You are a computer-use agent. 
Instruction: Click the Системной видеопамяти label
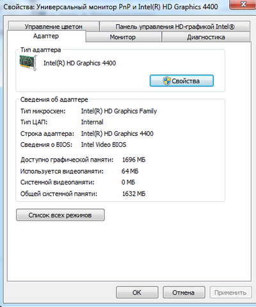click(57, 182)
